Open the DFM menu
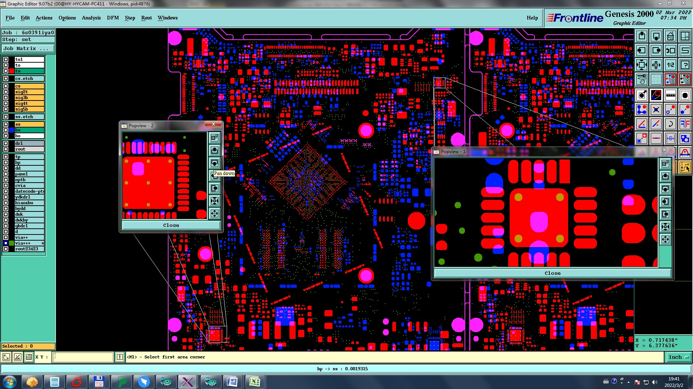The height and width of the screenshot is (389, 693). tap(113, 18)
